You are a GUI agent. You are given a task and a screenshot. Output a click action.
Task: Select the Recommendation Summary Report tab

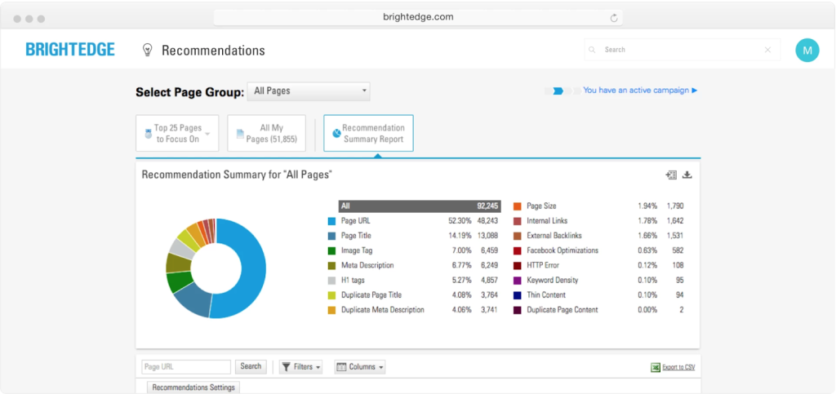click(368, 133)
